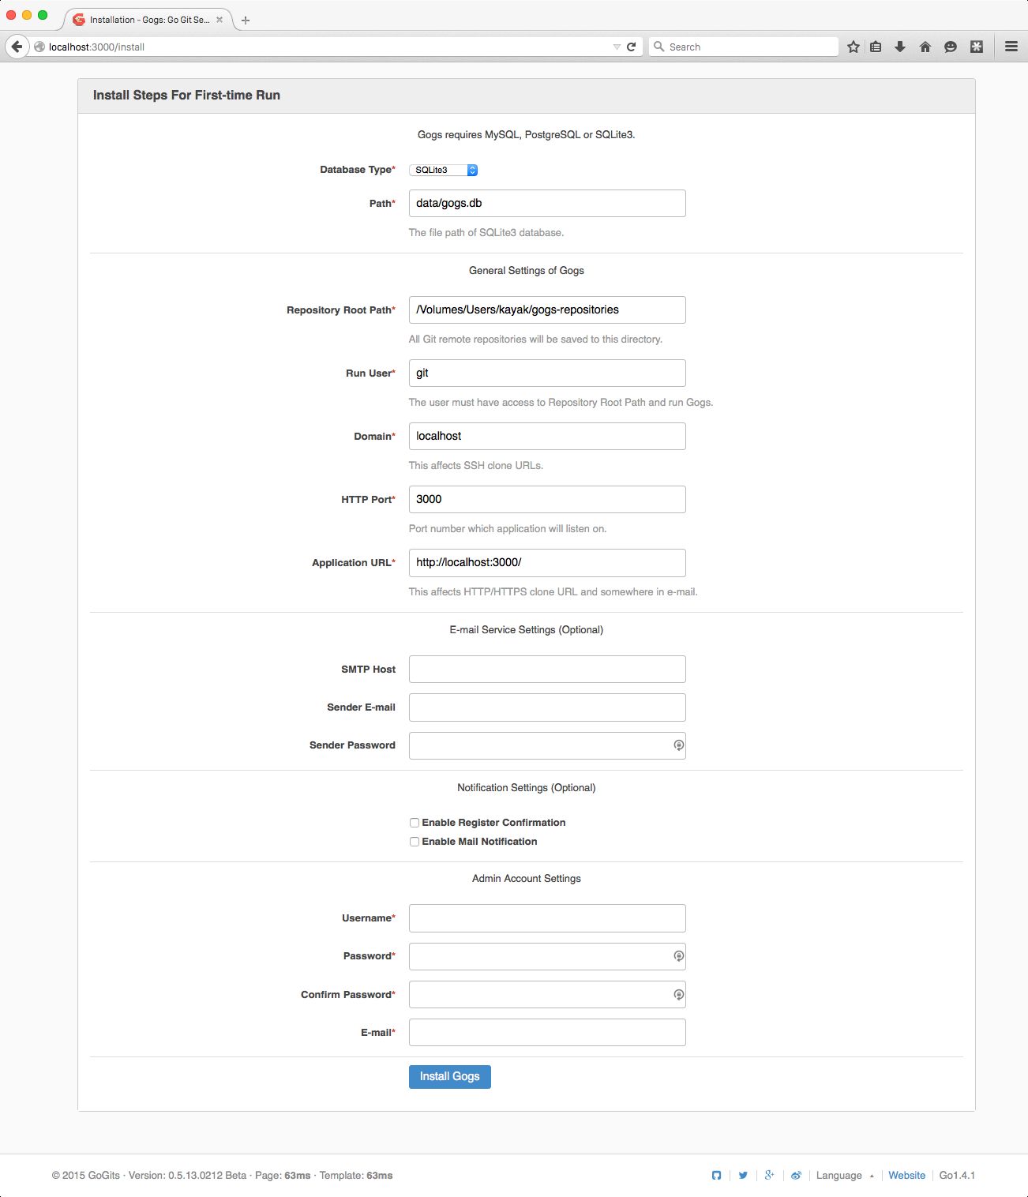1028x1197 pixels.
Task: Open the chat smiley icon in toolbar
Action: point(951,47)
